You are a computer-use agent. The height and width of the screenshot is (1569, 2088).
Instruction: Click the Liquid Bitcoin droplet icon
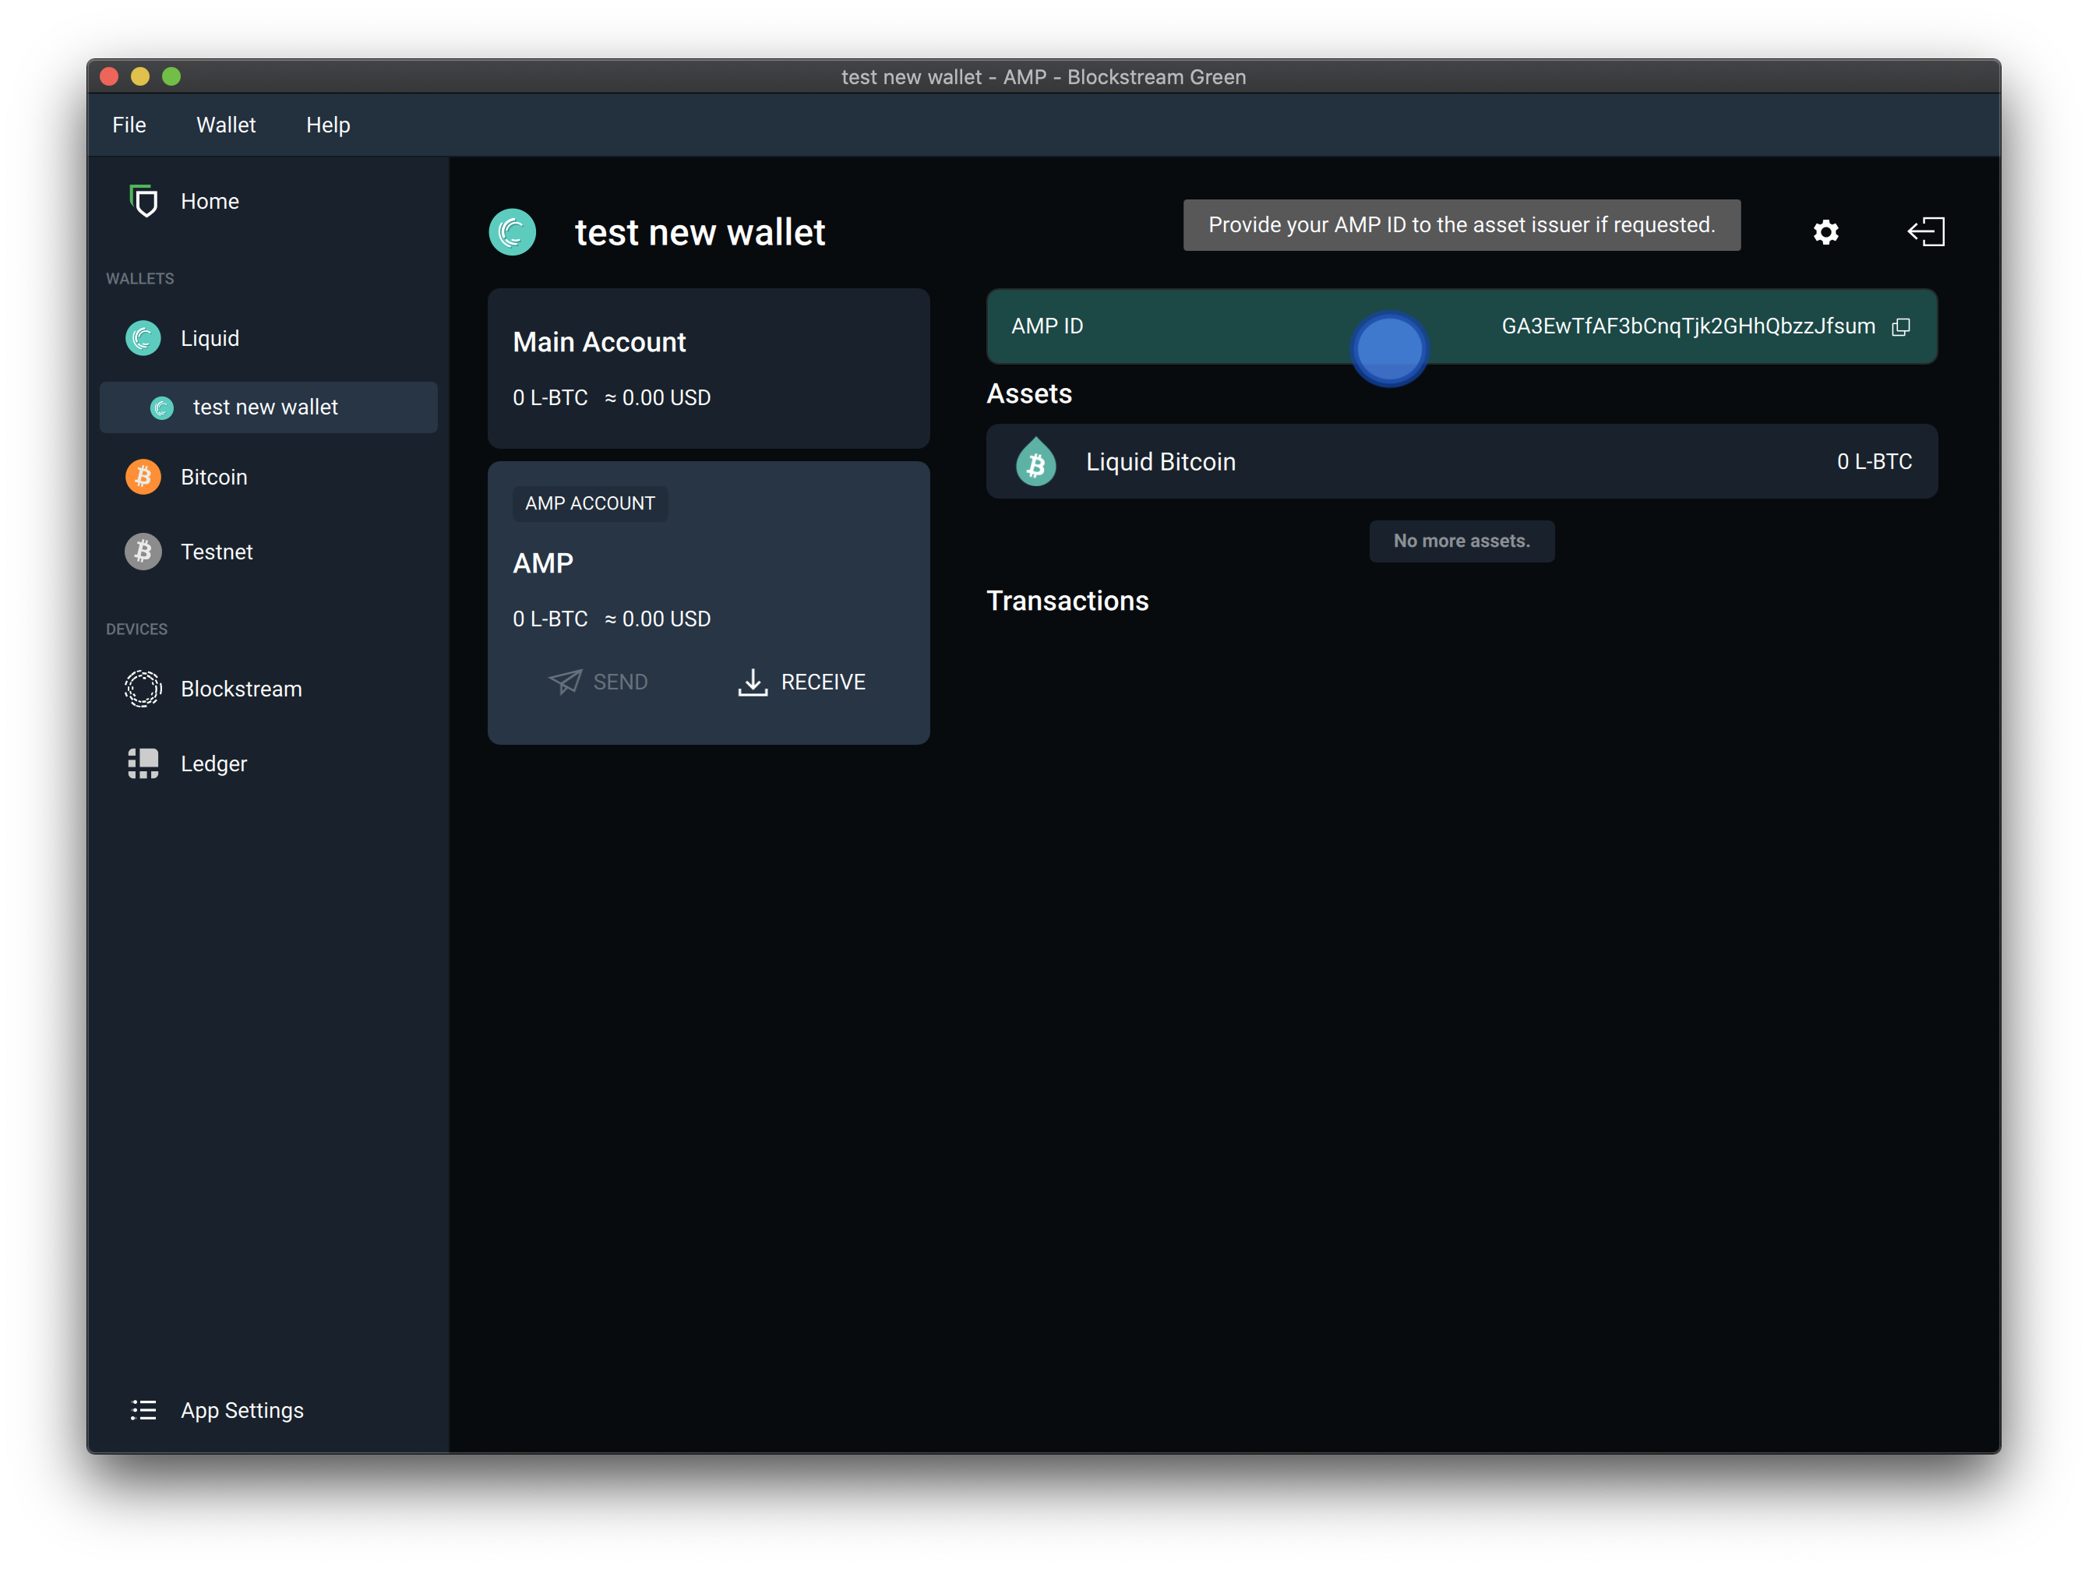coord(1035,462)
